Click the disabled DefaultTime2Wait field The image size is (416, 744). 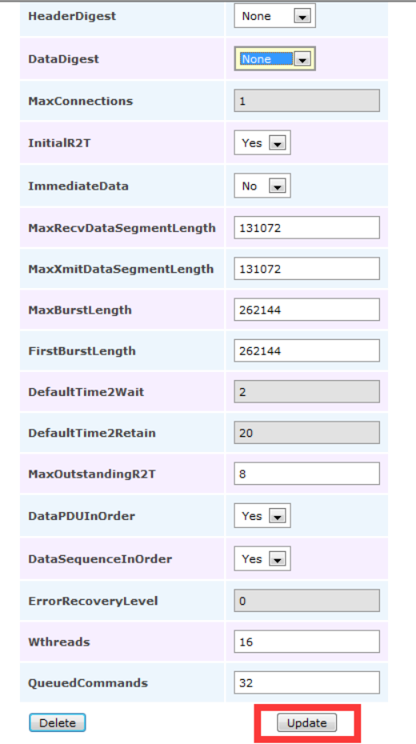pos(307,392)
